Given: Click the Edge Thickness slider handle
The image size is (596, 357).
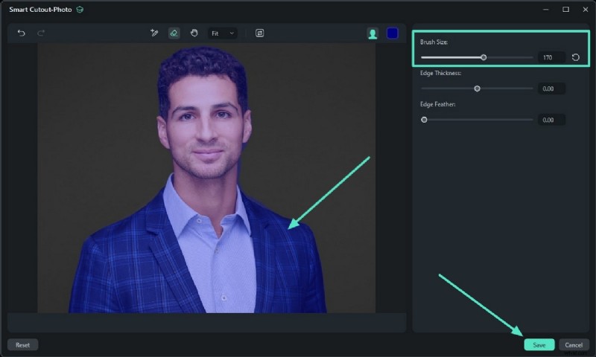Looking at the screenshot, I should click(477, 89).
